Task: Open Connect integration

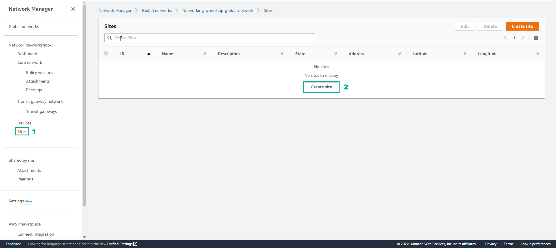Action: pyautogui.click(x=36, y=234)
